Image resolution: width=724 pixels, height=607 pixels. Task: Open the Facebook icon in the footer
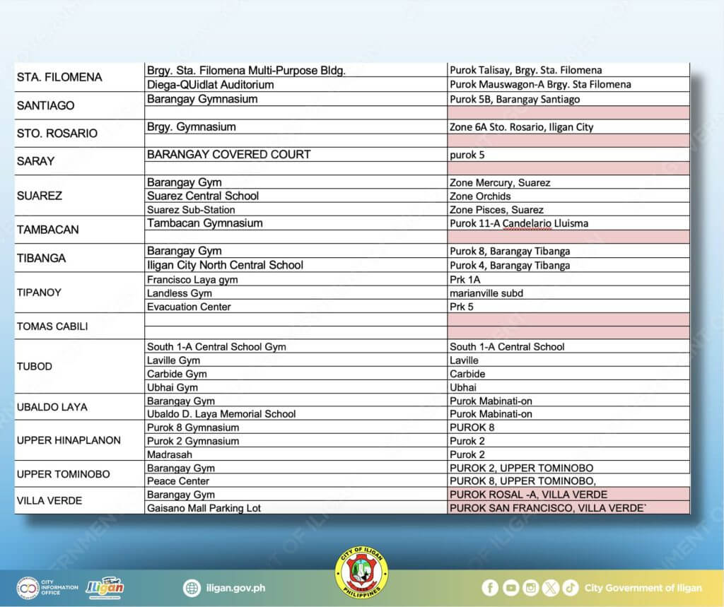tap(490, 588)
